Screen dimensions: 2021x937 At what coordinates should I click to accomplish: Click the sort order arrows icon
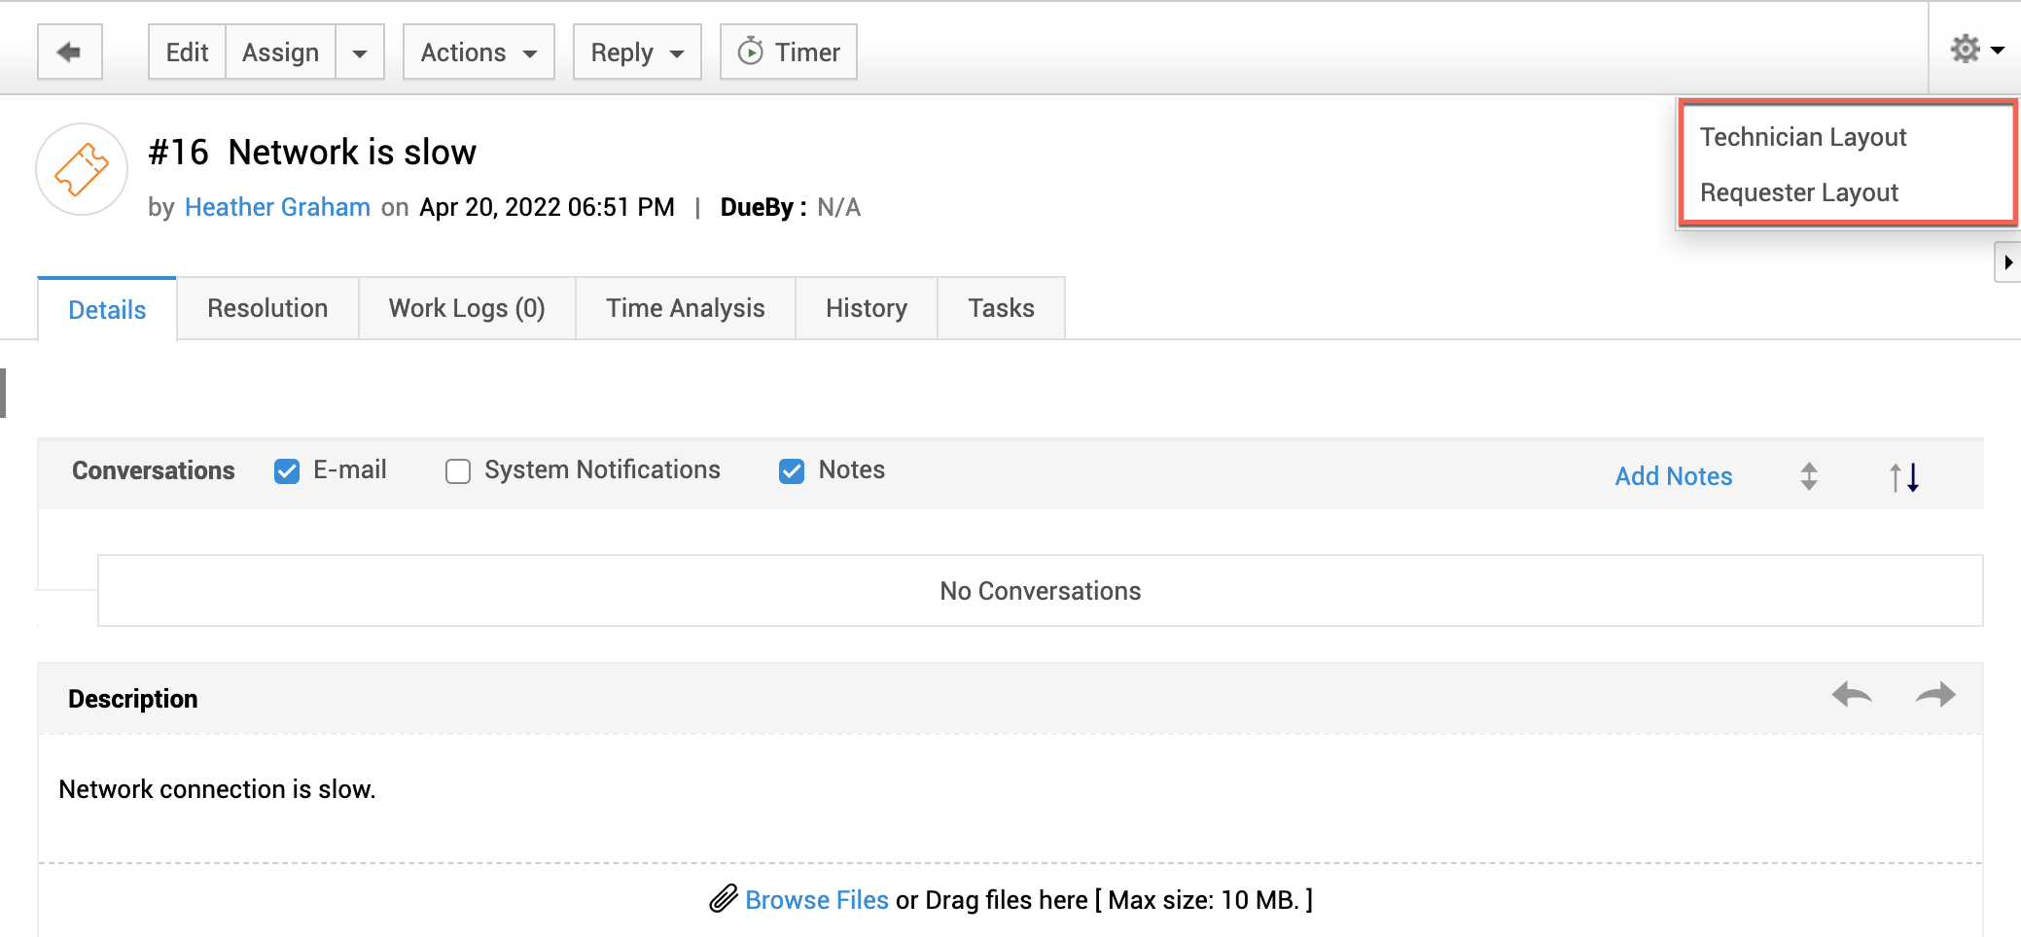[x=1903, y=476]
